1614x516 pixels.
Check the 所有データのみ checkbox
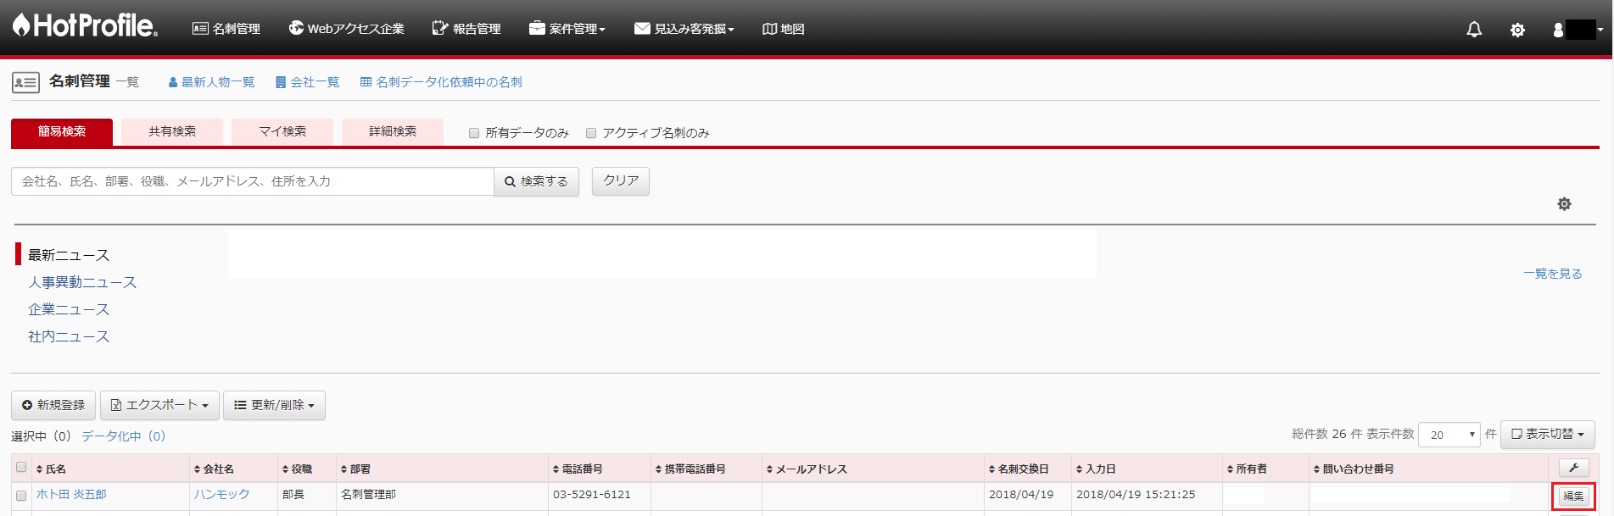point(474,133)
